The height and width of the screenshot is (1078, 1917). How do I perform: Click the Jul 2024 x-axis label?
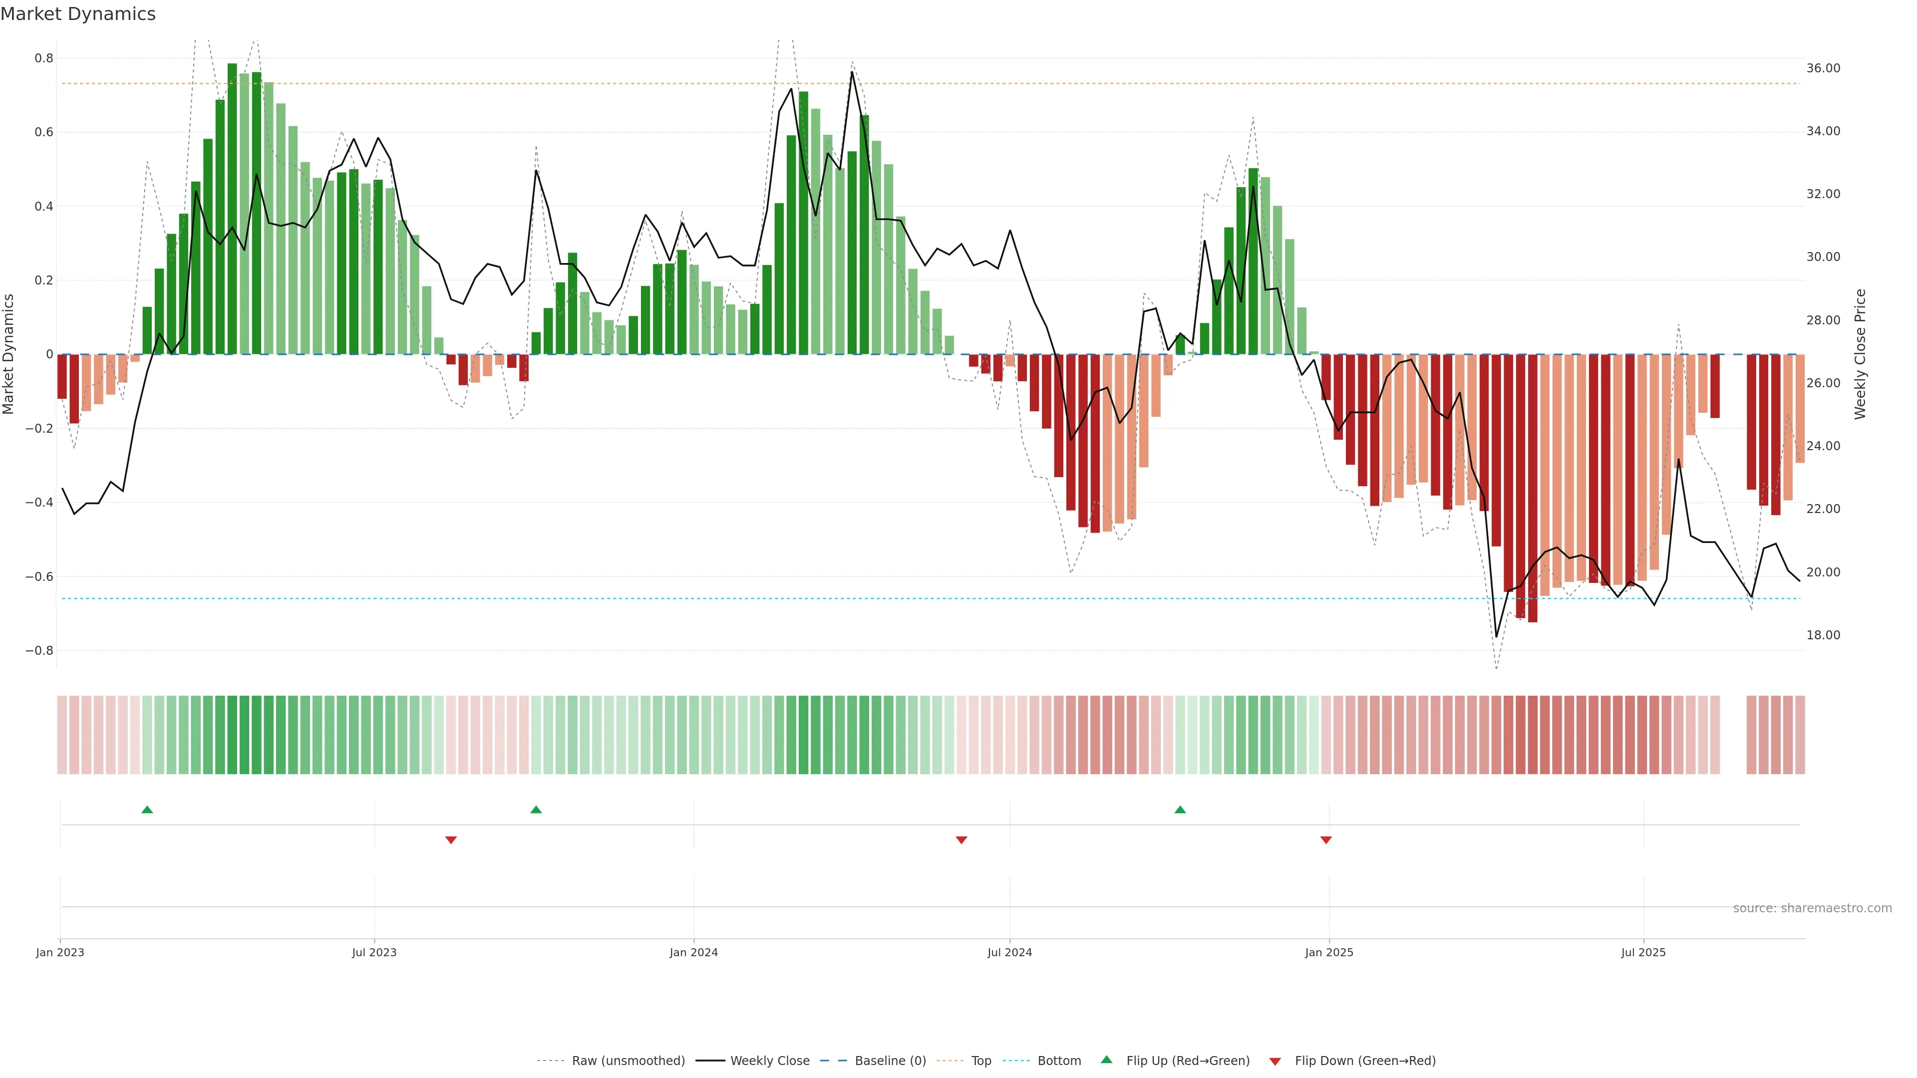(1010, 952)
